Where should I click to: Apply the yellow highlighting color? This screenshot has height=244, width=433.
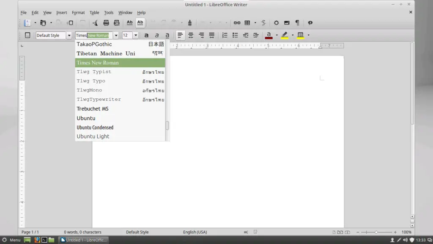[285, 35]
